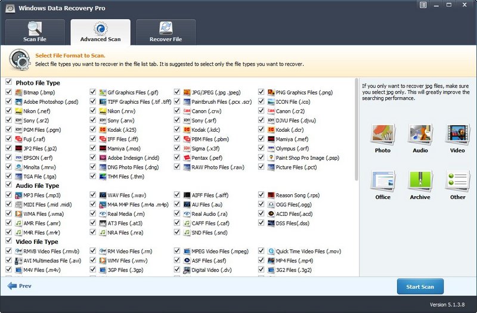
Task: Click the Fuji (.raf) icon
Action: (18, 140)
